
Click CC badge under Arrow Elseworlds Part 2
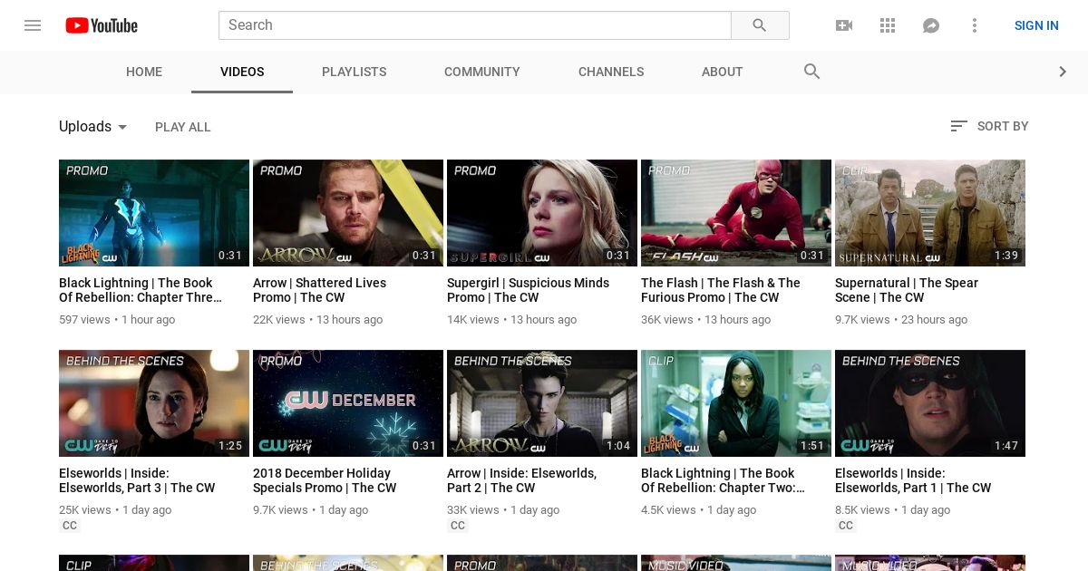[x=458, y=526]
